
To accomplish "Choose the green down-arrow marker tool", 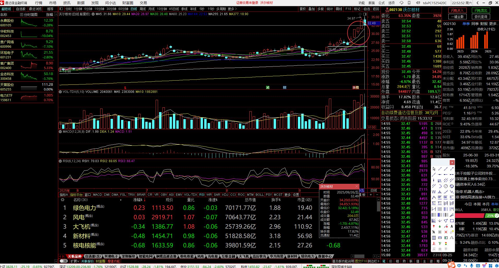I will pos(440,226).
